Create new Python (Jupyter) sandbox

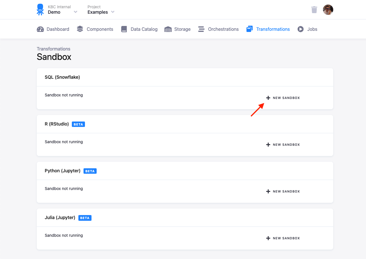[x=283, y=191]
